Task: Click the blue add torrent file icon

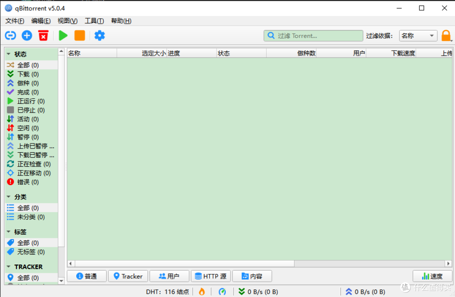Action: (27, 35)
